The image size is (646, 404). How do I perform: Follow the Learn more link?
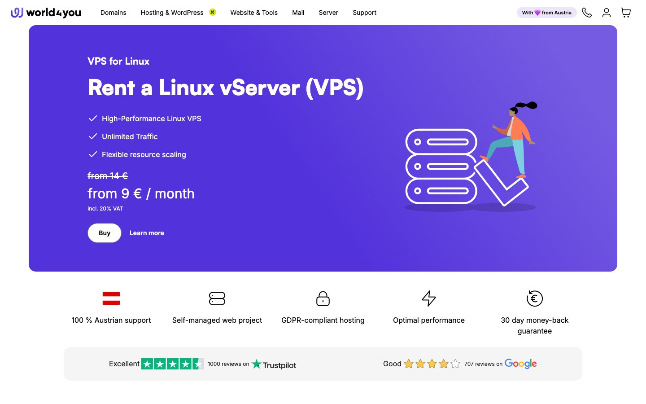pyautogui.click(x=147, y=233)
